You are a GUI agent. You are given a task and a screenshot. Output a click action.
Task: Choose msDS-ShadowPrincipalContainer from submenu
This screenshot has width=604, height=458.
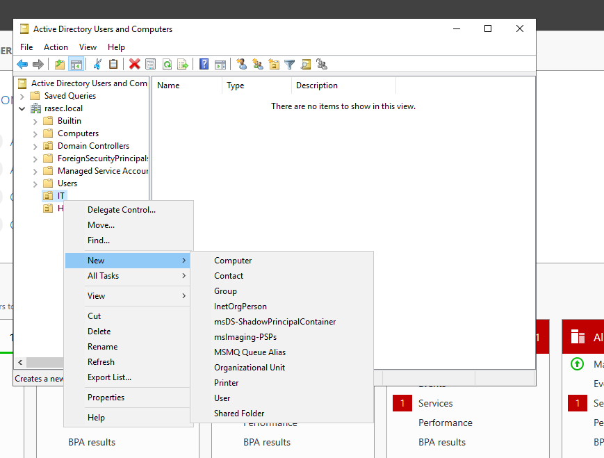pos(282,322)
